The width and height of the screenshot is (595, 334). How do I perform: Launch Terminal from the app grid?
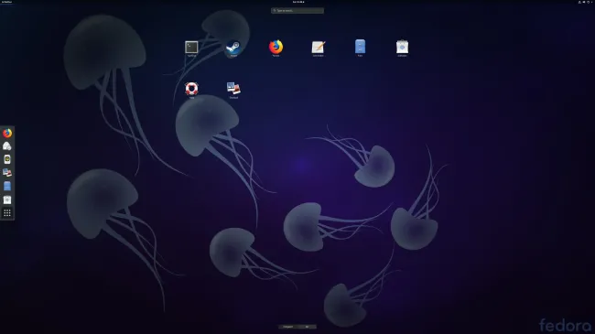pyautogui.click(x=191, y=47)
